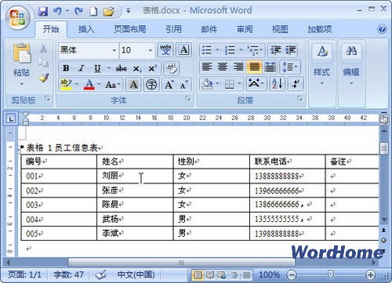The height and width of the screenshot is (283, 392).
Task: Sort the selected content
Action: pyautogui.click(x=277, y=84)
